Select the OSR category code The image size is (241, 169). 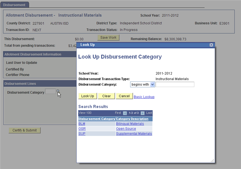pos(82,129)
